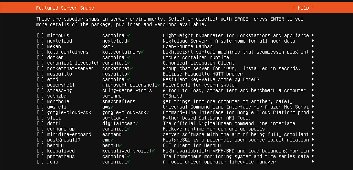This screenshot has height=170, width=353.
Task: Click green checkmark beside rocketchat publisher
Action: [131, 68]
